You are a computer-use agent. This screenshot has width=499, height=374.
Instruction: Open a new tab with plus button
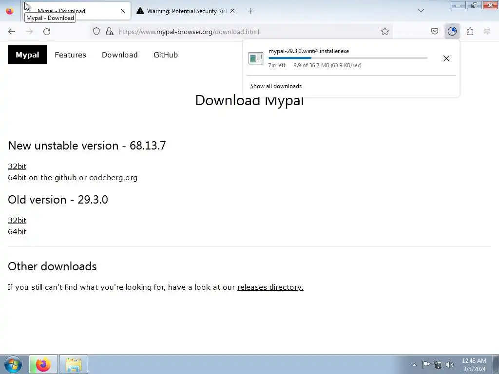250,11
